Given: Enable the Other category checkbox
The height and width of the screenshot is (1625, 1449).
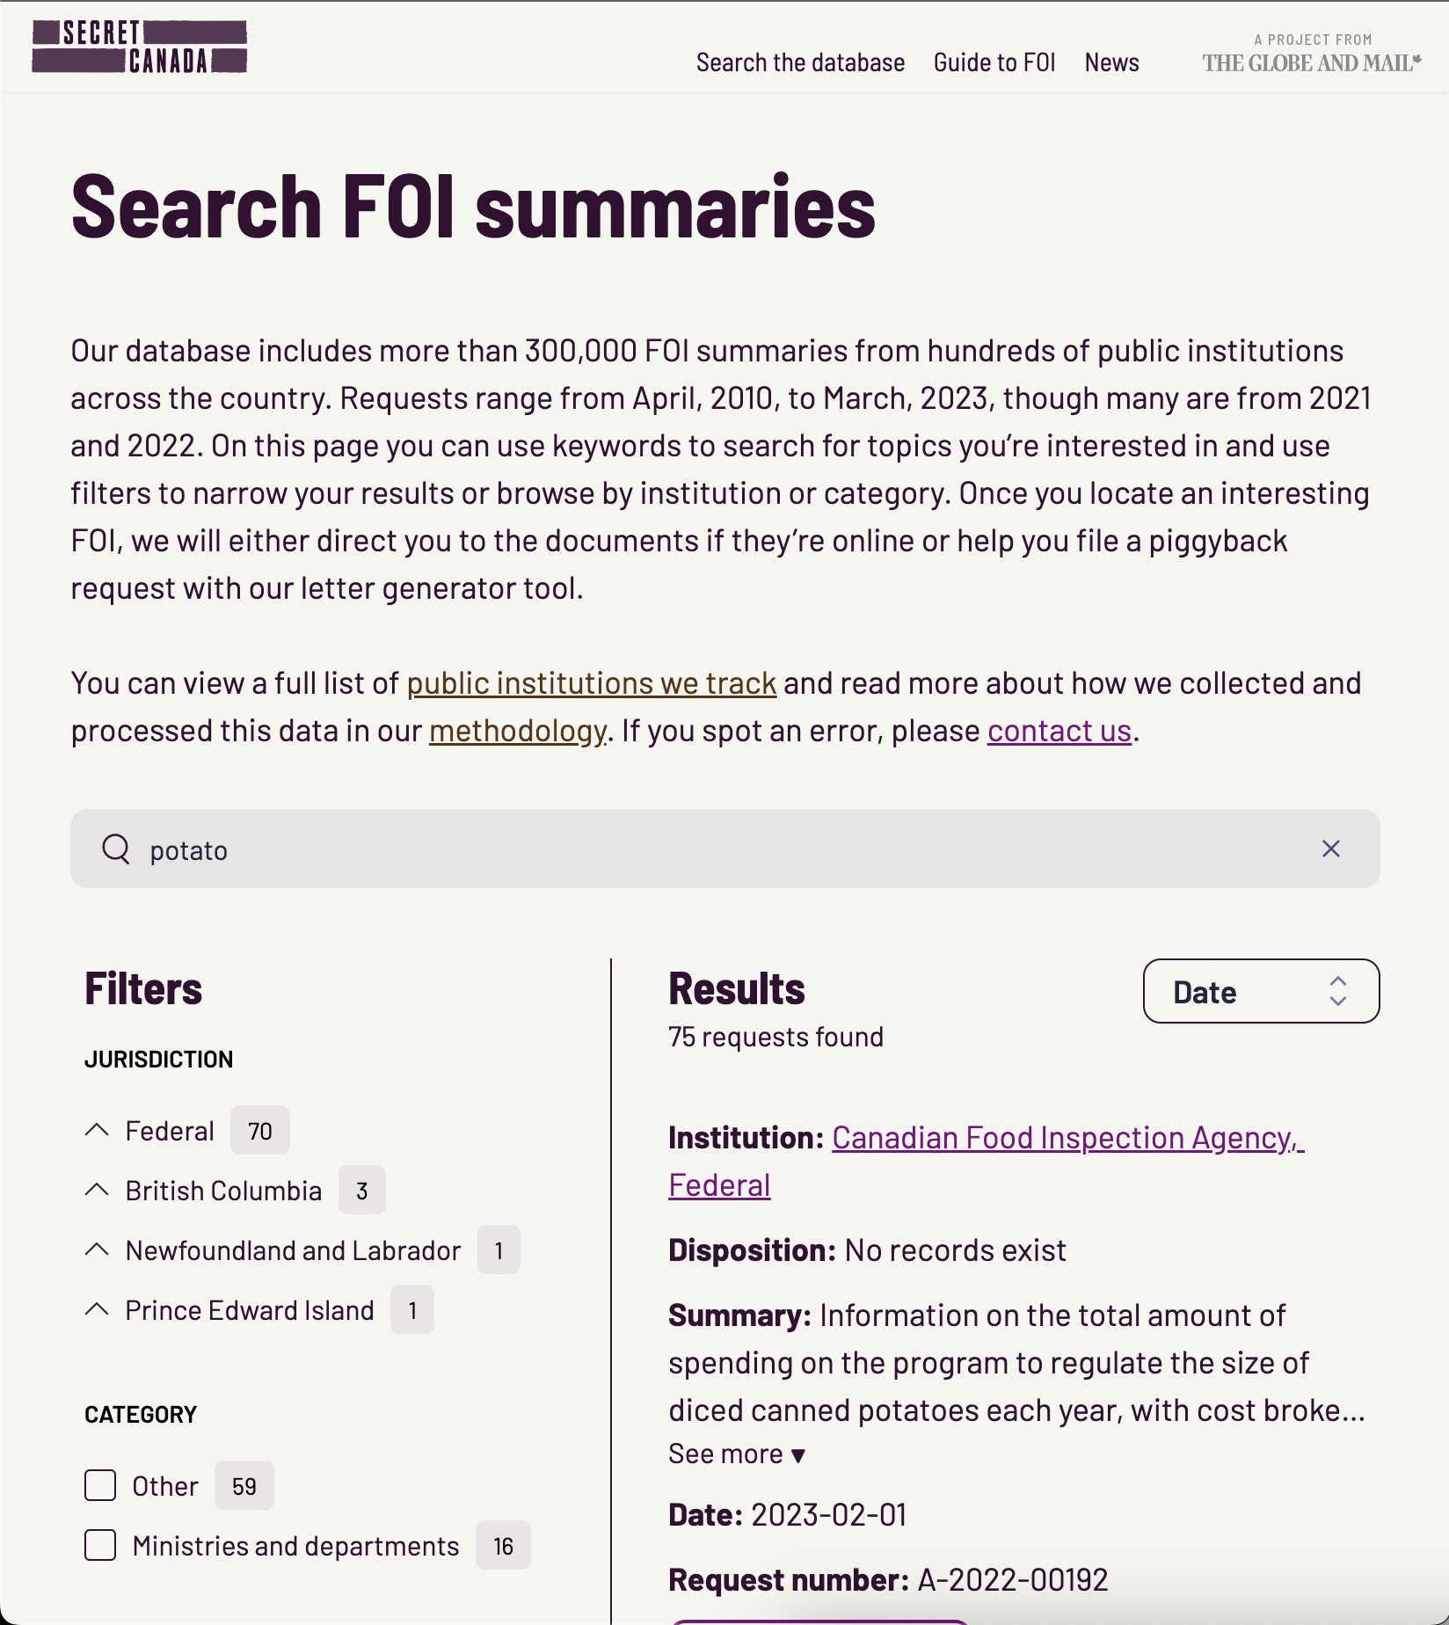Looking at the screenshot, I should [99, 1485].
